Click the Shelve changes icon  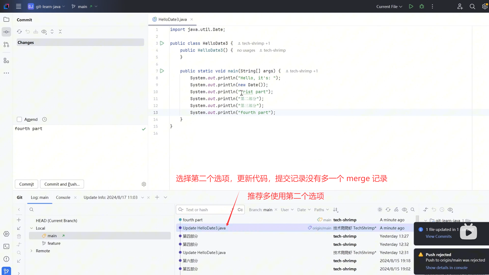[36, 32]
